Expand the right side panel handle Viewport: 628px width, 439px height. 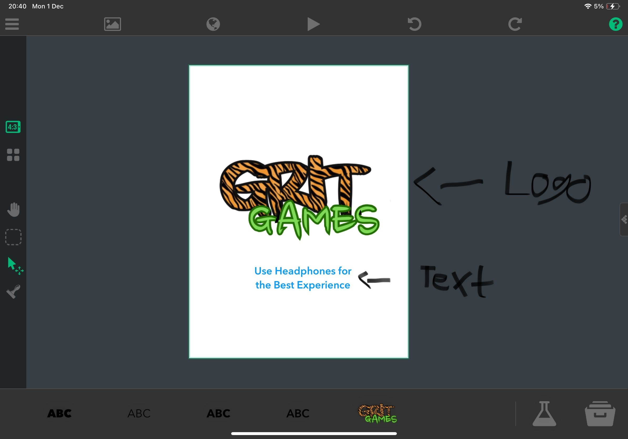point(624,219)
